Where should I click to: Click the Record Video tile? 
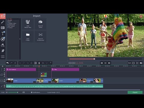[40, 24]
